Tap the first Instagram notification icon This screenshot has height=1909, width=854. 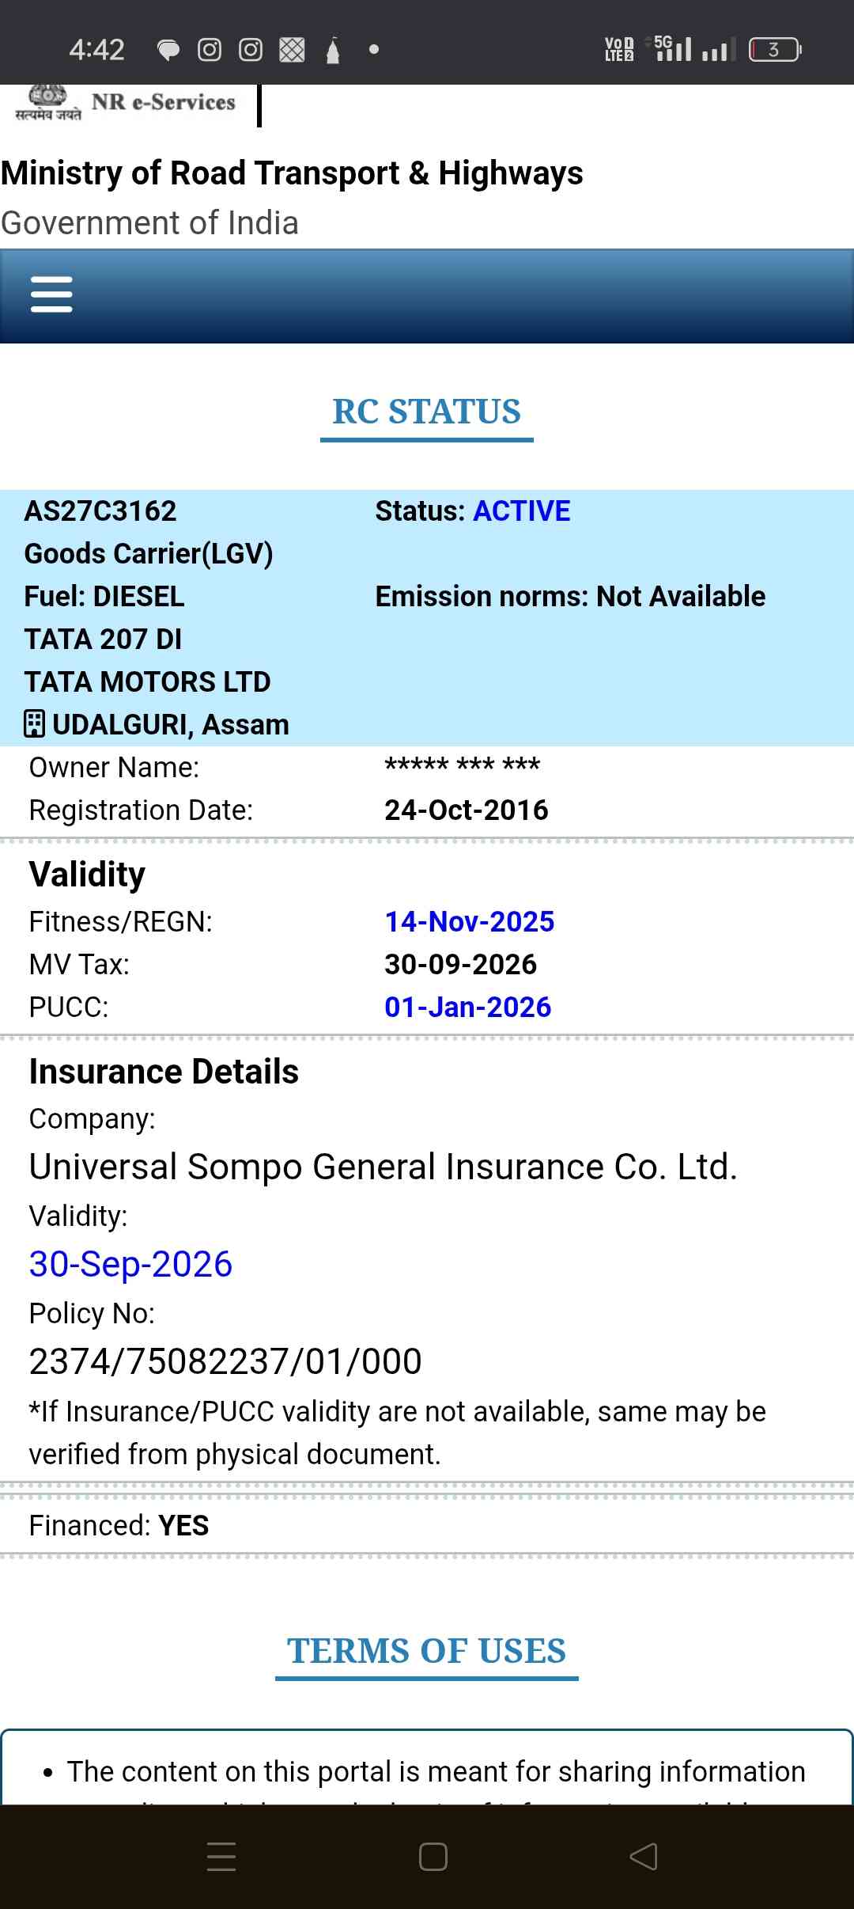coord(210,50)
